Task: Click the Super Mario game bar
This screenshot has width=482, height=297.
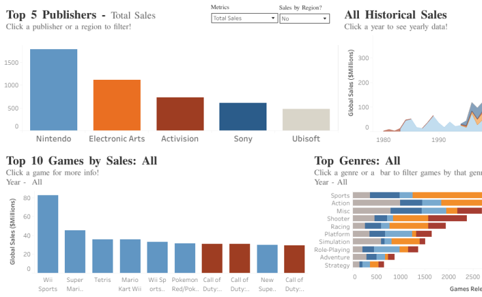Action: click(x=75, y=251)
